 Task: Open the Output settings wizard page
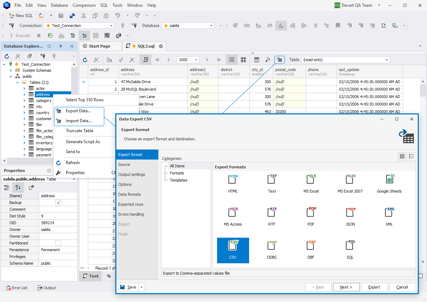132,174
